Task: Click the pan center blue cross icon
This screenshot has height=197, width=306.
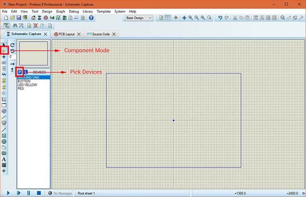Action: pyautogui.click(x=184, y=18)
